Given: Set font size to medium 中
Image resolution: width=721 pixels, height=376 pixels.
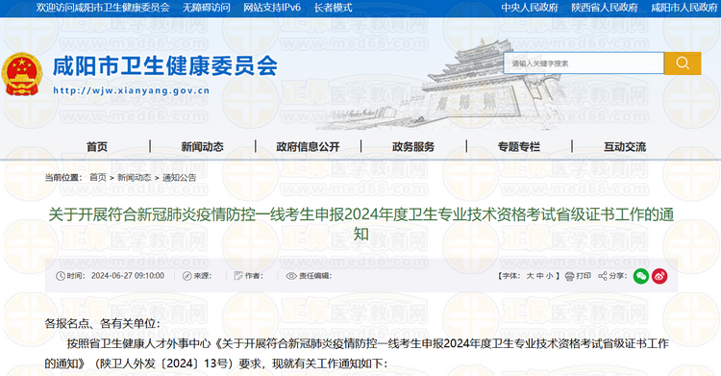Looking at the screenshot, I should (540, 276).
